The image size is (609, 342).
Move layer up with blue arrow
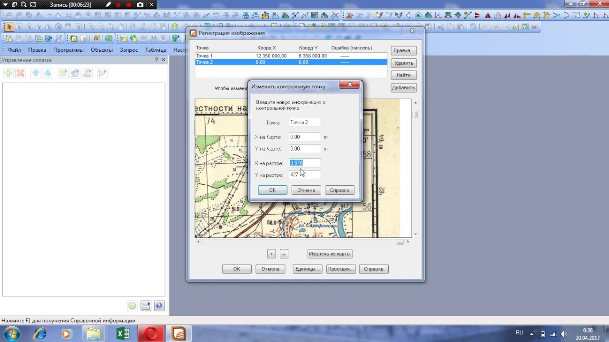(x=36, y=73)
